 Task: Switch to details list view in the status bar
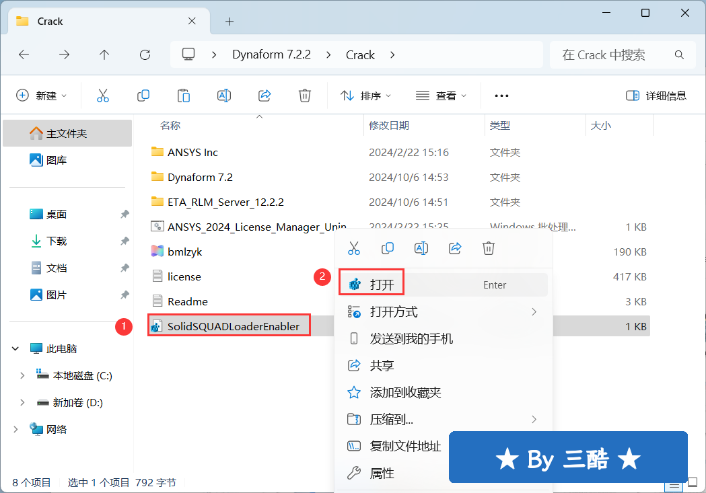pyautogui.click(x=674, y=486)
